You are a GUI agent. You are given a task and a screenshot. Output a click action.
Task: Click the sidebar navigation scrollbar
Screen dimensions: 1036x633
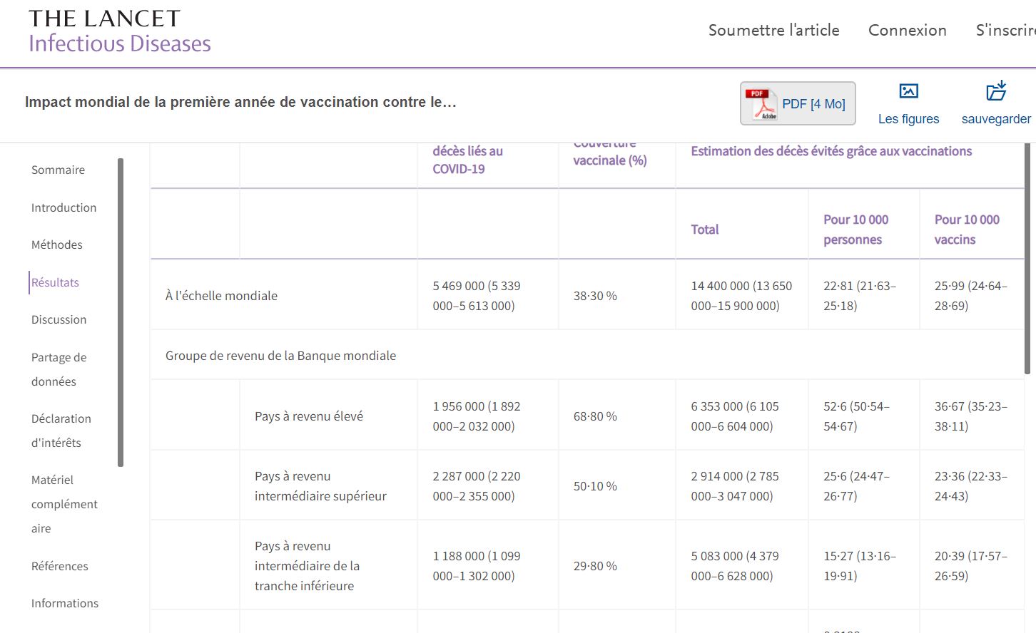tap(121, 312)
